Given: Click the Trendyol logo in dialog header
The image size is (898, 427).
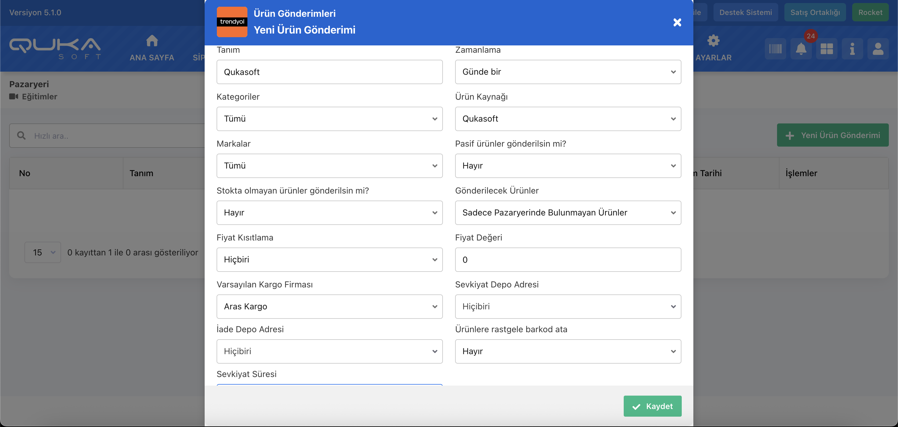Looking at the screenshot, I should [x=232, y=22].
